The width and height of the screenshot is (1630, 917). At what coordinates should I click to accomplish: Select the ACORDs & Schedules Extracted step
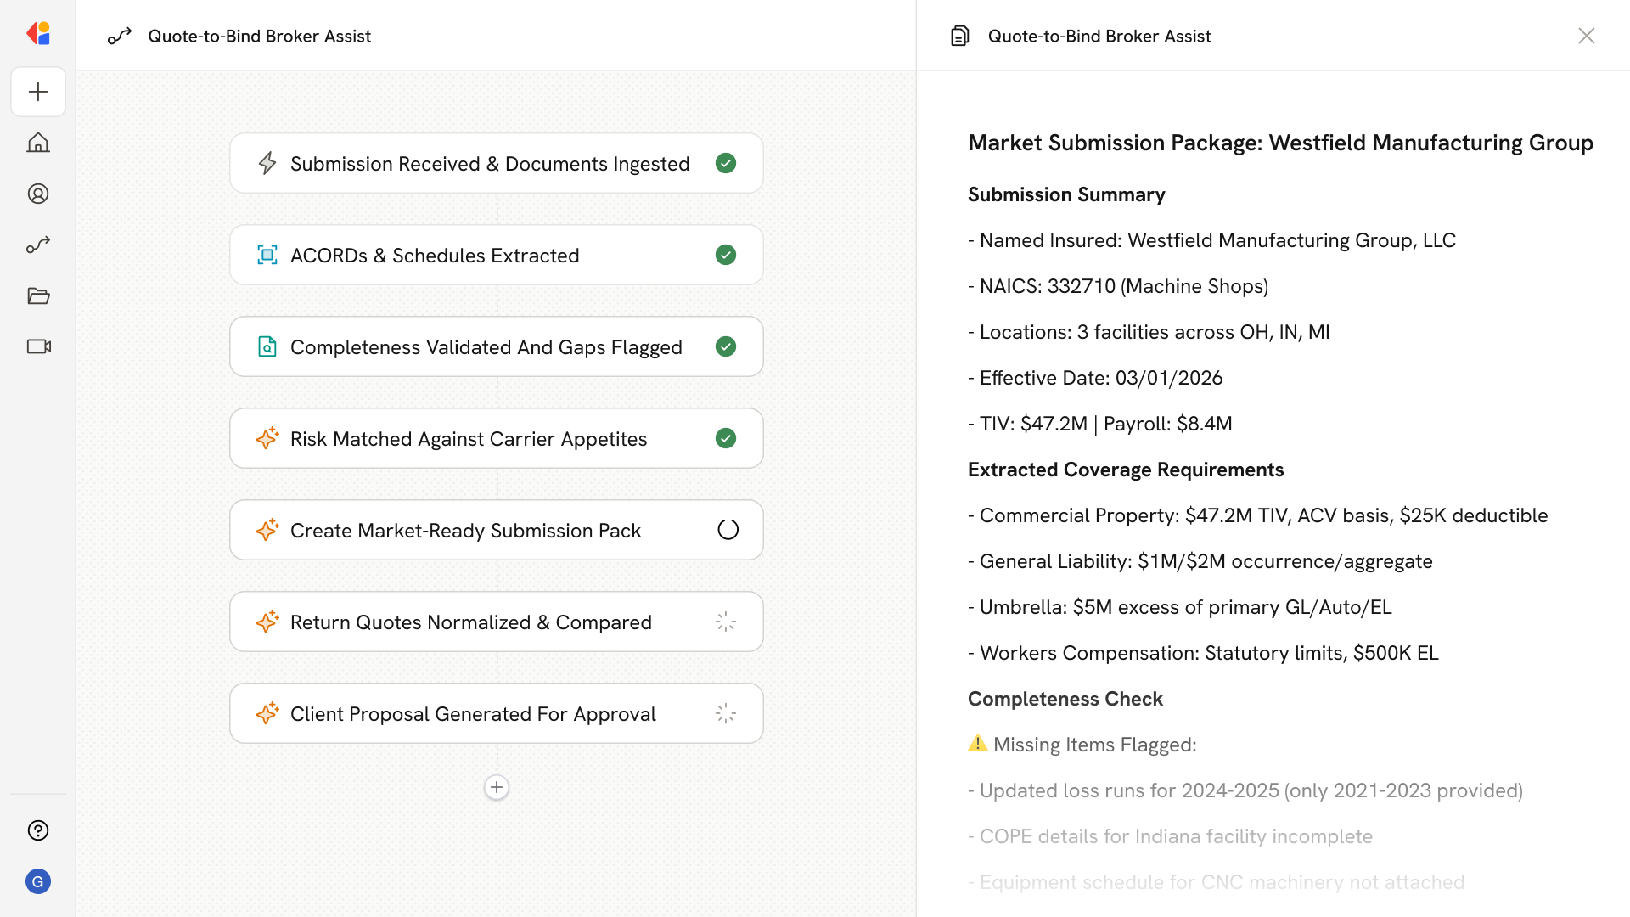(435, 256)
